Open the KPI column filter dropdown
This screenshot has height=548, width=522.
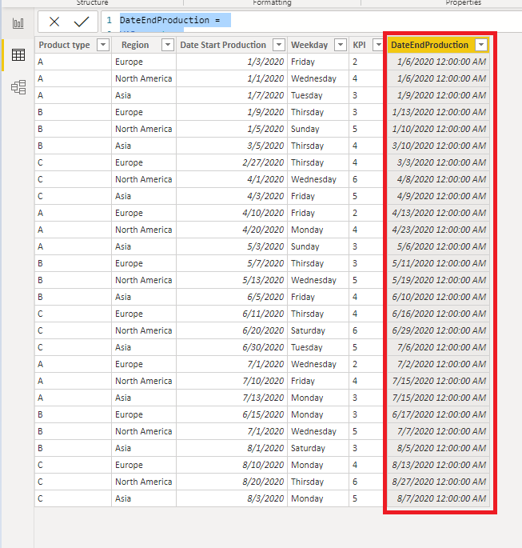[x=378, y=45]
